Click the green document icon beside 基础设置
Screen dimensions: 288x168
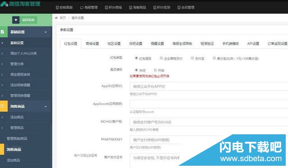[2, 32]
